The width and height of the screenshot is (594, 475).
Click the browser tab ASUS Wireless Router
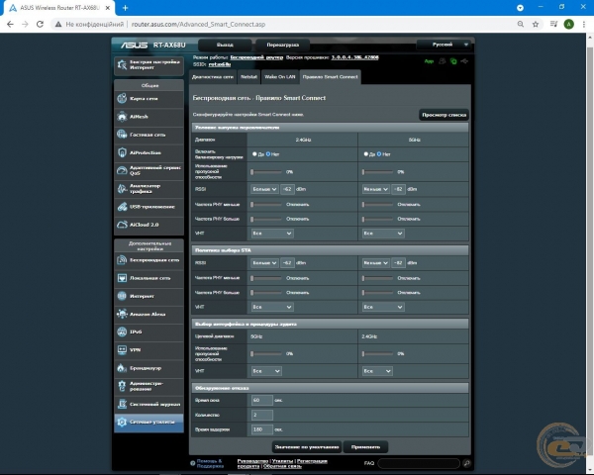pyautogui.click(x=58, y=8)
